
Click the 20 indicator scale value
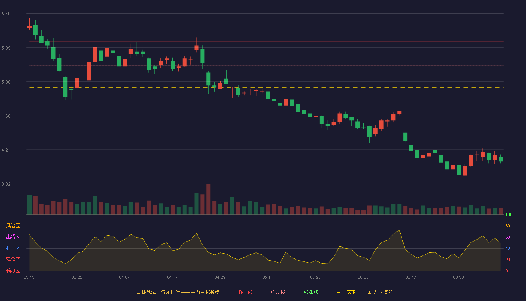click(x=508, y=260)
